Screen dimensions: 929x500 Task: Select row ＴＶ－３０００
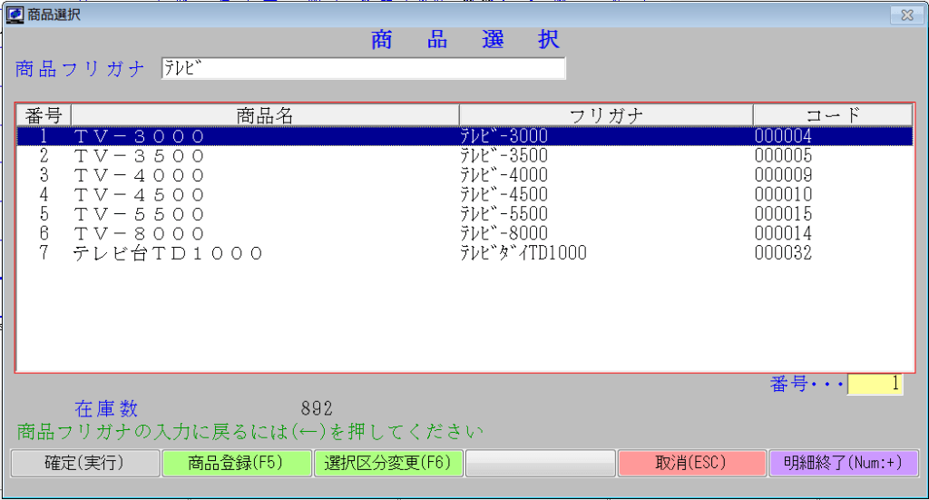click(x=464, y=136)
